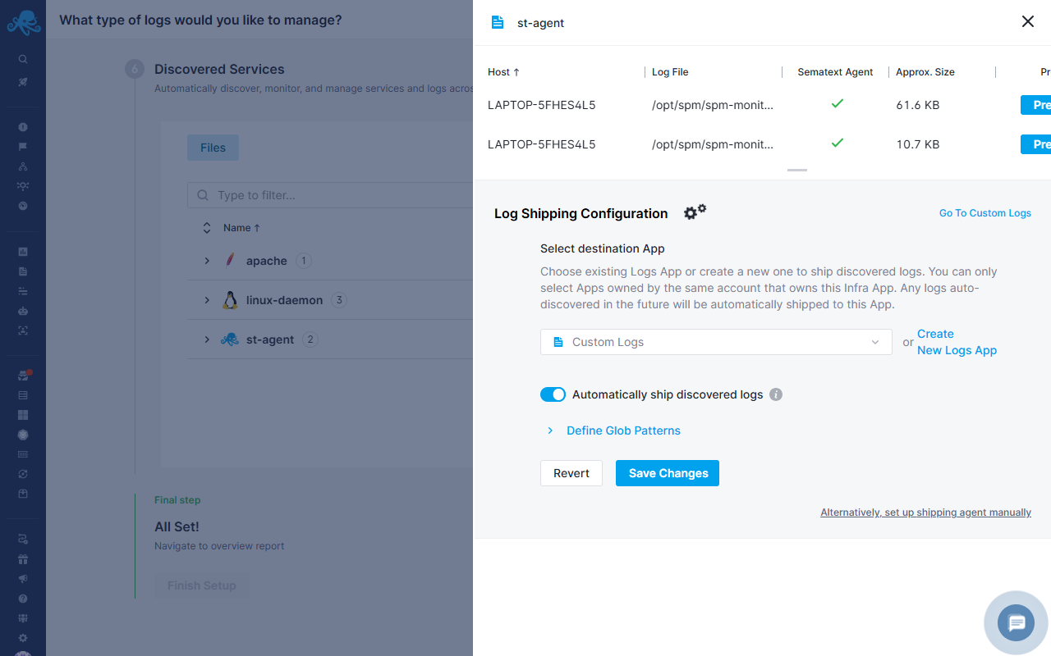1051x656 pixels.
Task: Open the Logs document icon in sidebar
Action: click(23, 271)
